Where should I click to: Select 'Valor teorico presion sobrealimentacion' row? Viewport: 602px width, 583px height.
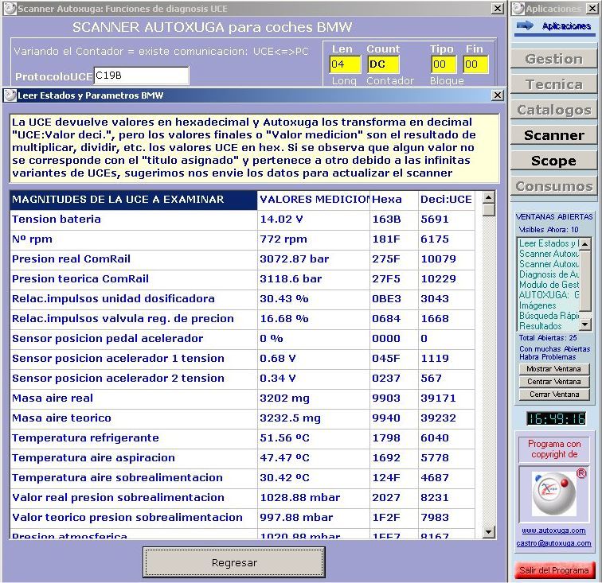242,519
